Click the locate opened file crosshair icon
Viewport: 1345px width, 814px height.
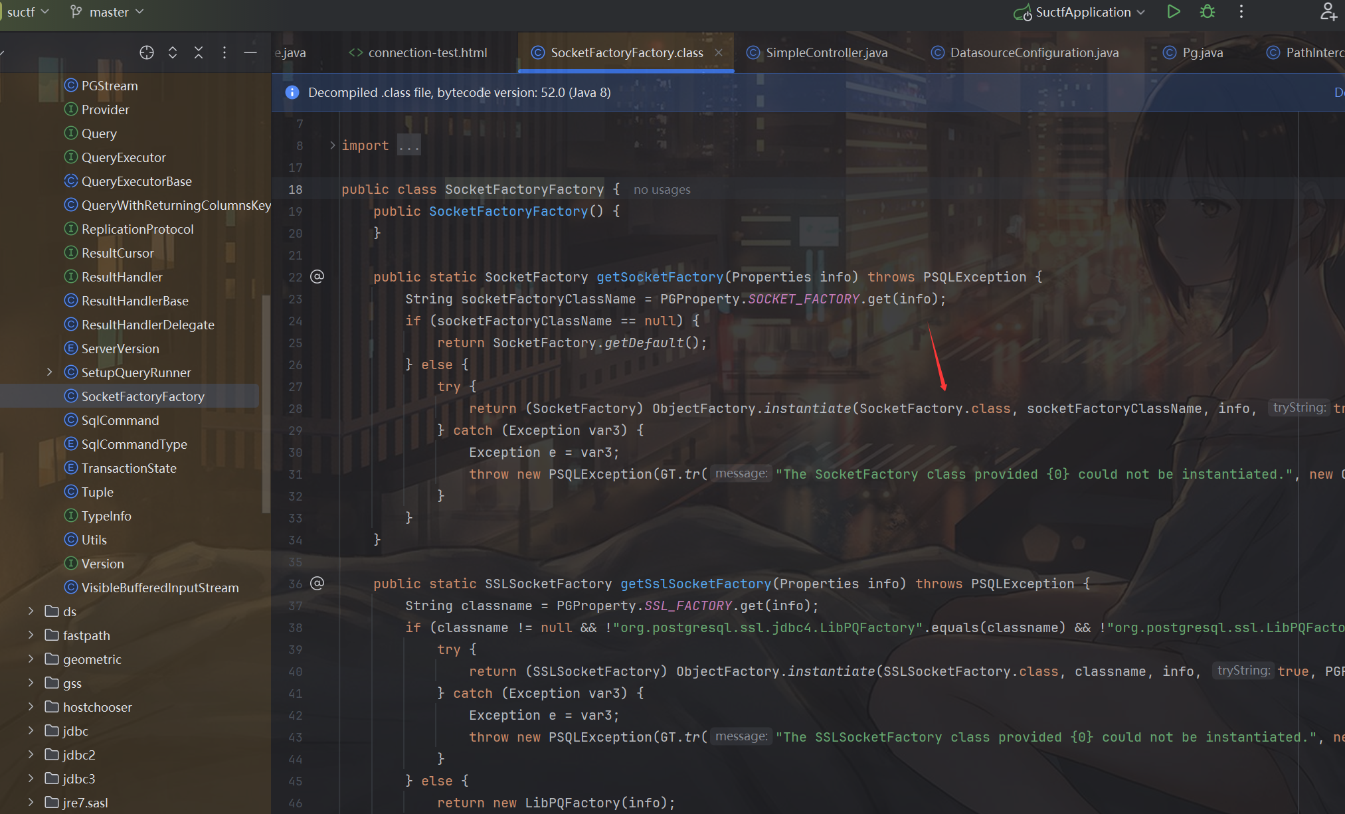click(147, 52)
